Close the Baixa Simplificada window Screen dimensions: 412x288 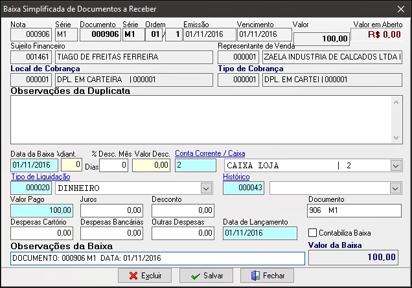[x=401, y=9]
